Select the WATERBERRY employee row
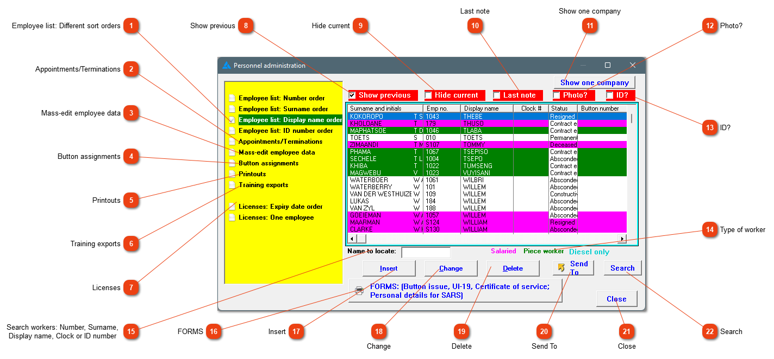The image size is (774, 359). tap(487, 187)
